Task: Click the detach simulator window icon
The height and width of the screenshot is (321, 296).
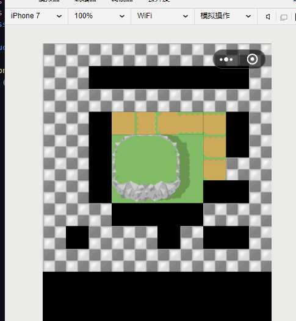Action: point(284,17)
